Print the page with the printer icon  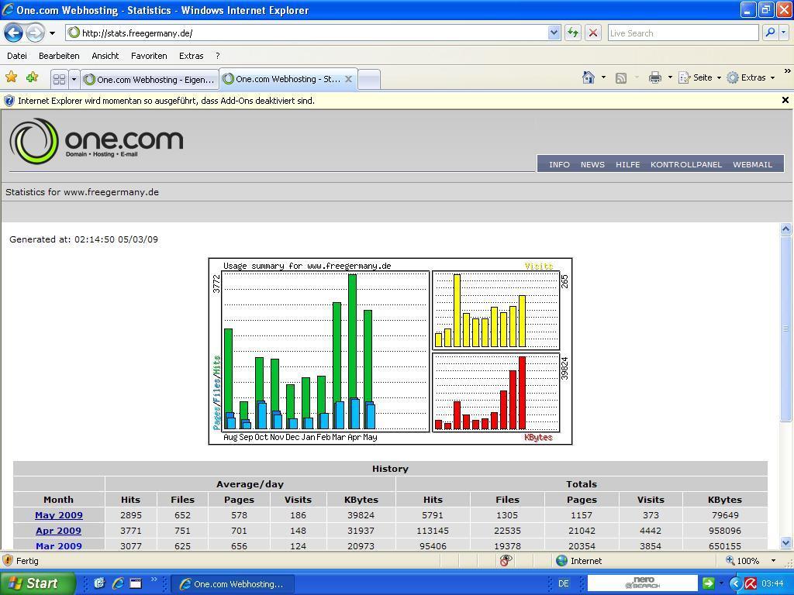coord(655,77)
